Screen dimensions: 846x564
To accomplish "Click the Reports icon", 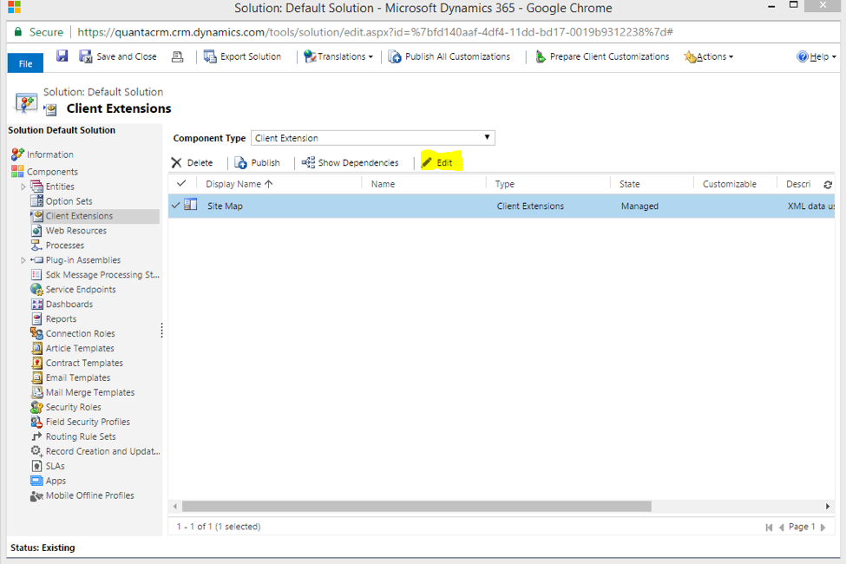I will pyautogui.click(x=36, y=318).
